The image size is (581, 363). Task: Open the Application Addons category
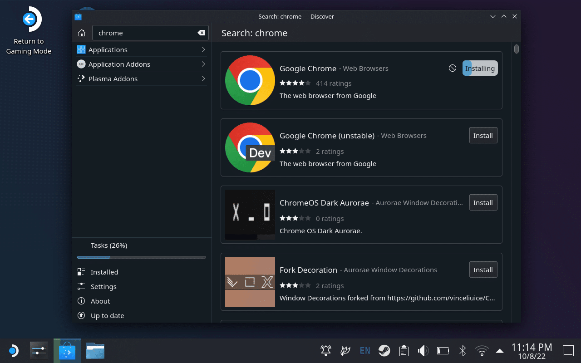[141, 64]
